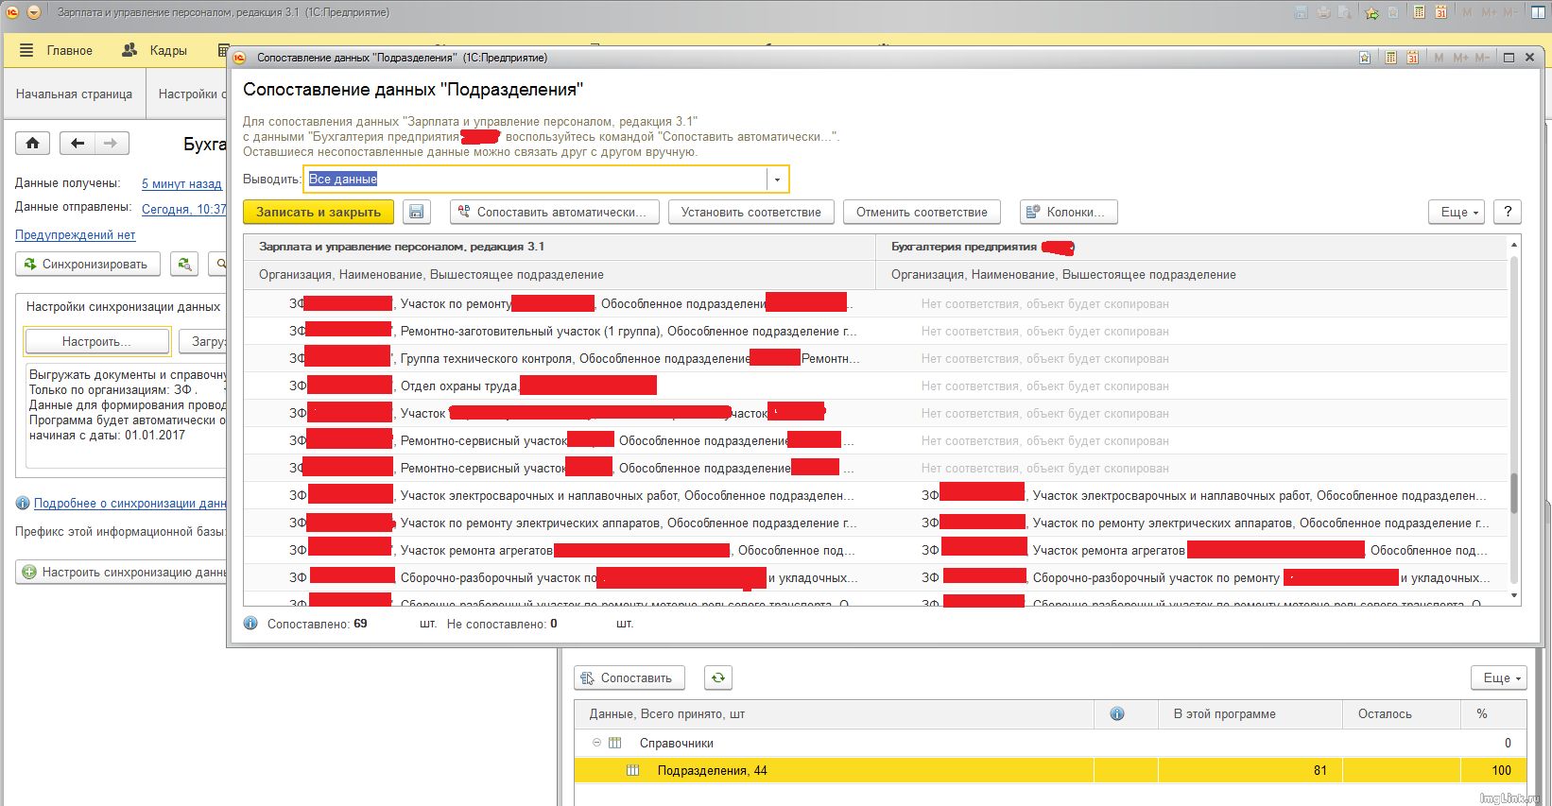Click the help question mark button

coord(1508,213)
